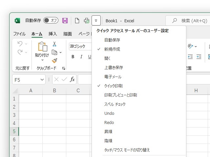210x157 pixels.
Task: Toggle Underline formatting
Action: pyautogui.click(x=90, y=57)
